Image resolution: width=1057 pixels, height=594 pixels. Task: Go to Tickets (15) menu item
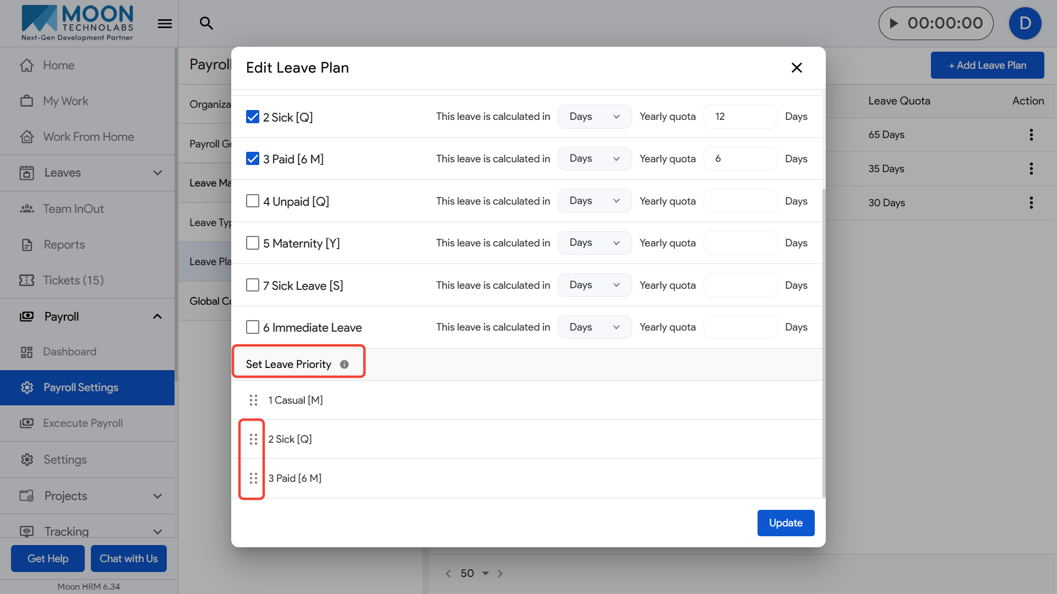(73, 280)
